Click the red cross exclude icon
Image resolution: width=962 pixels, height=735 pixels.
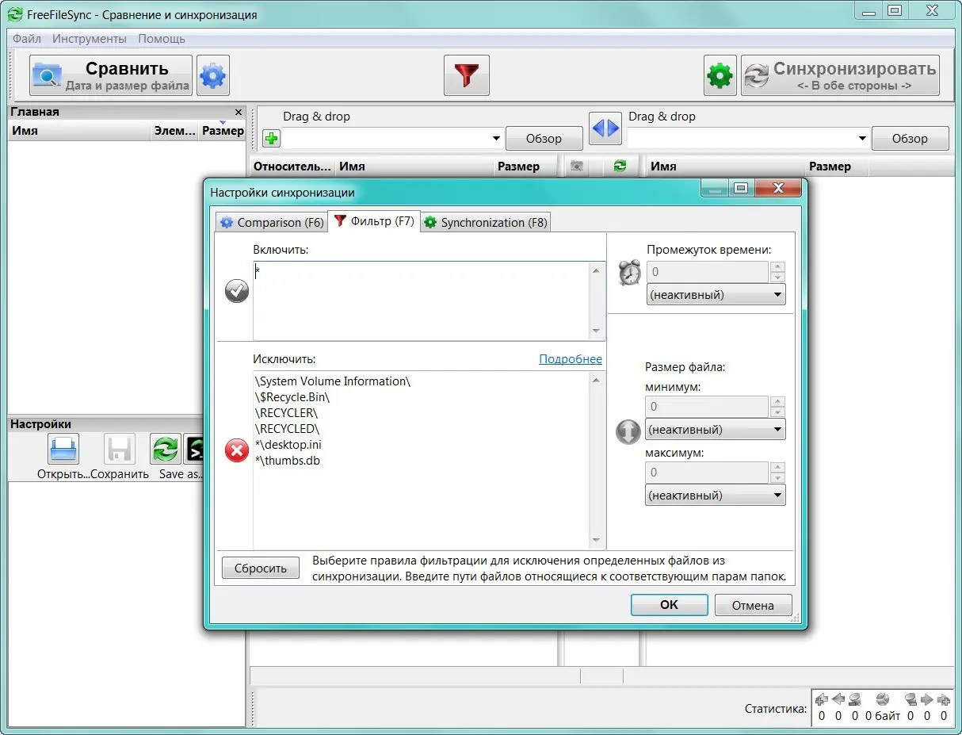pos(236,451)
